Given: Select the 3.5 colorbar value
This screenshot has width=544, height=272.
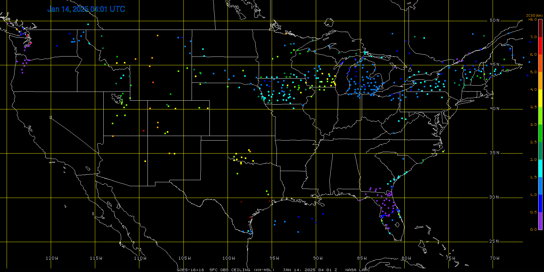Looking at the screenshot, I should pyautogui.click(x=533, y=107).
